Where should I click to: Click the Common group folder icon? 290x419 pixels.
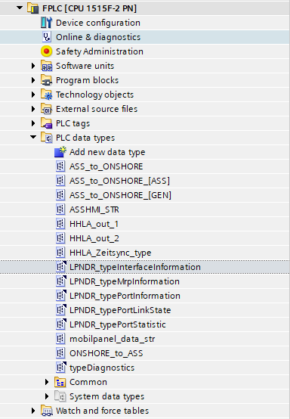coord(60,382)
